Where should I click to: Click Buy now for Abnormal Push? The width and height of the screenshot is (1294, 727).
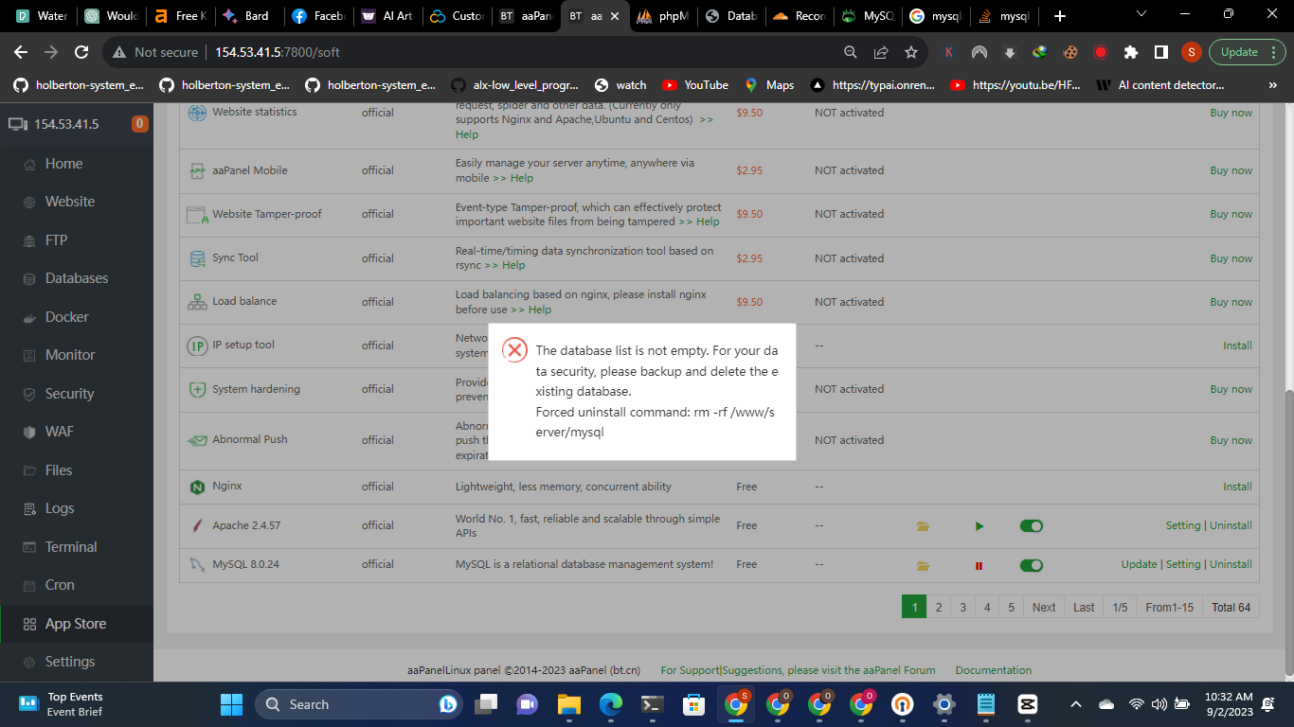[1231, 440]
